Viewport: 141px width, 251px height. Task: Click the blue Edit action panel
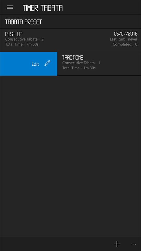(x=28, y=64)
